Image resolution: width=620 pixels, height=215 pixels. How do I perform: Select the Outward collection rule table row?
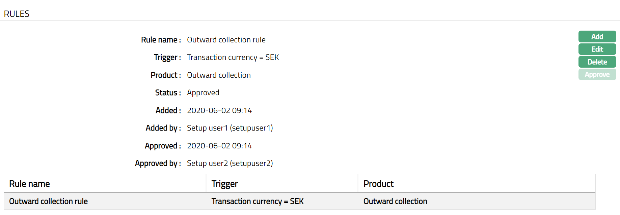[x=48, y=201]
